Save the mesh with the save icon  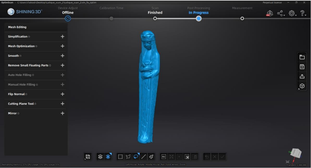302,67
